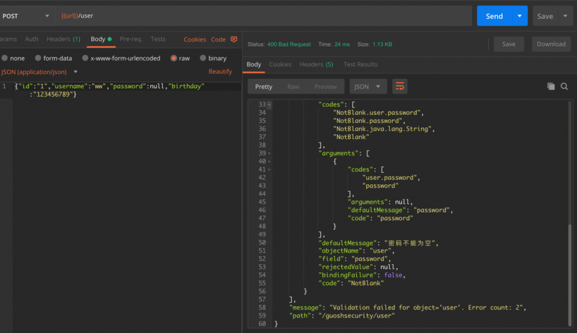Open search within the response viewer

pyautogui.click(x=564, y=86)
